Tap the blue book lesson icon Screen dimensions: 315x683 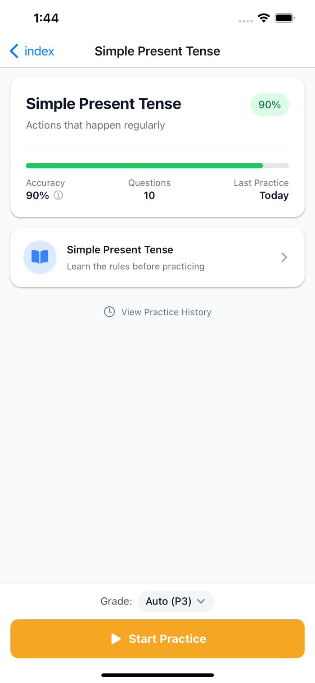40,257
